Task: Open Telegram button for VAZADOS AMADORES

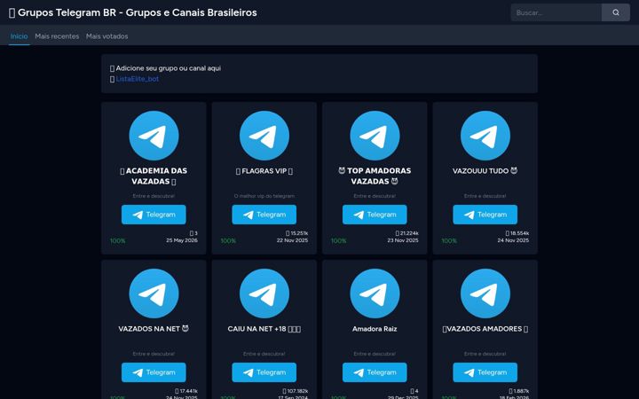Action: (x=485, y=372)
